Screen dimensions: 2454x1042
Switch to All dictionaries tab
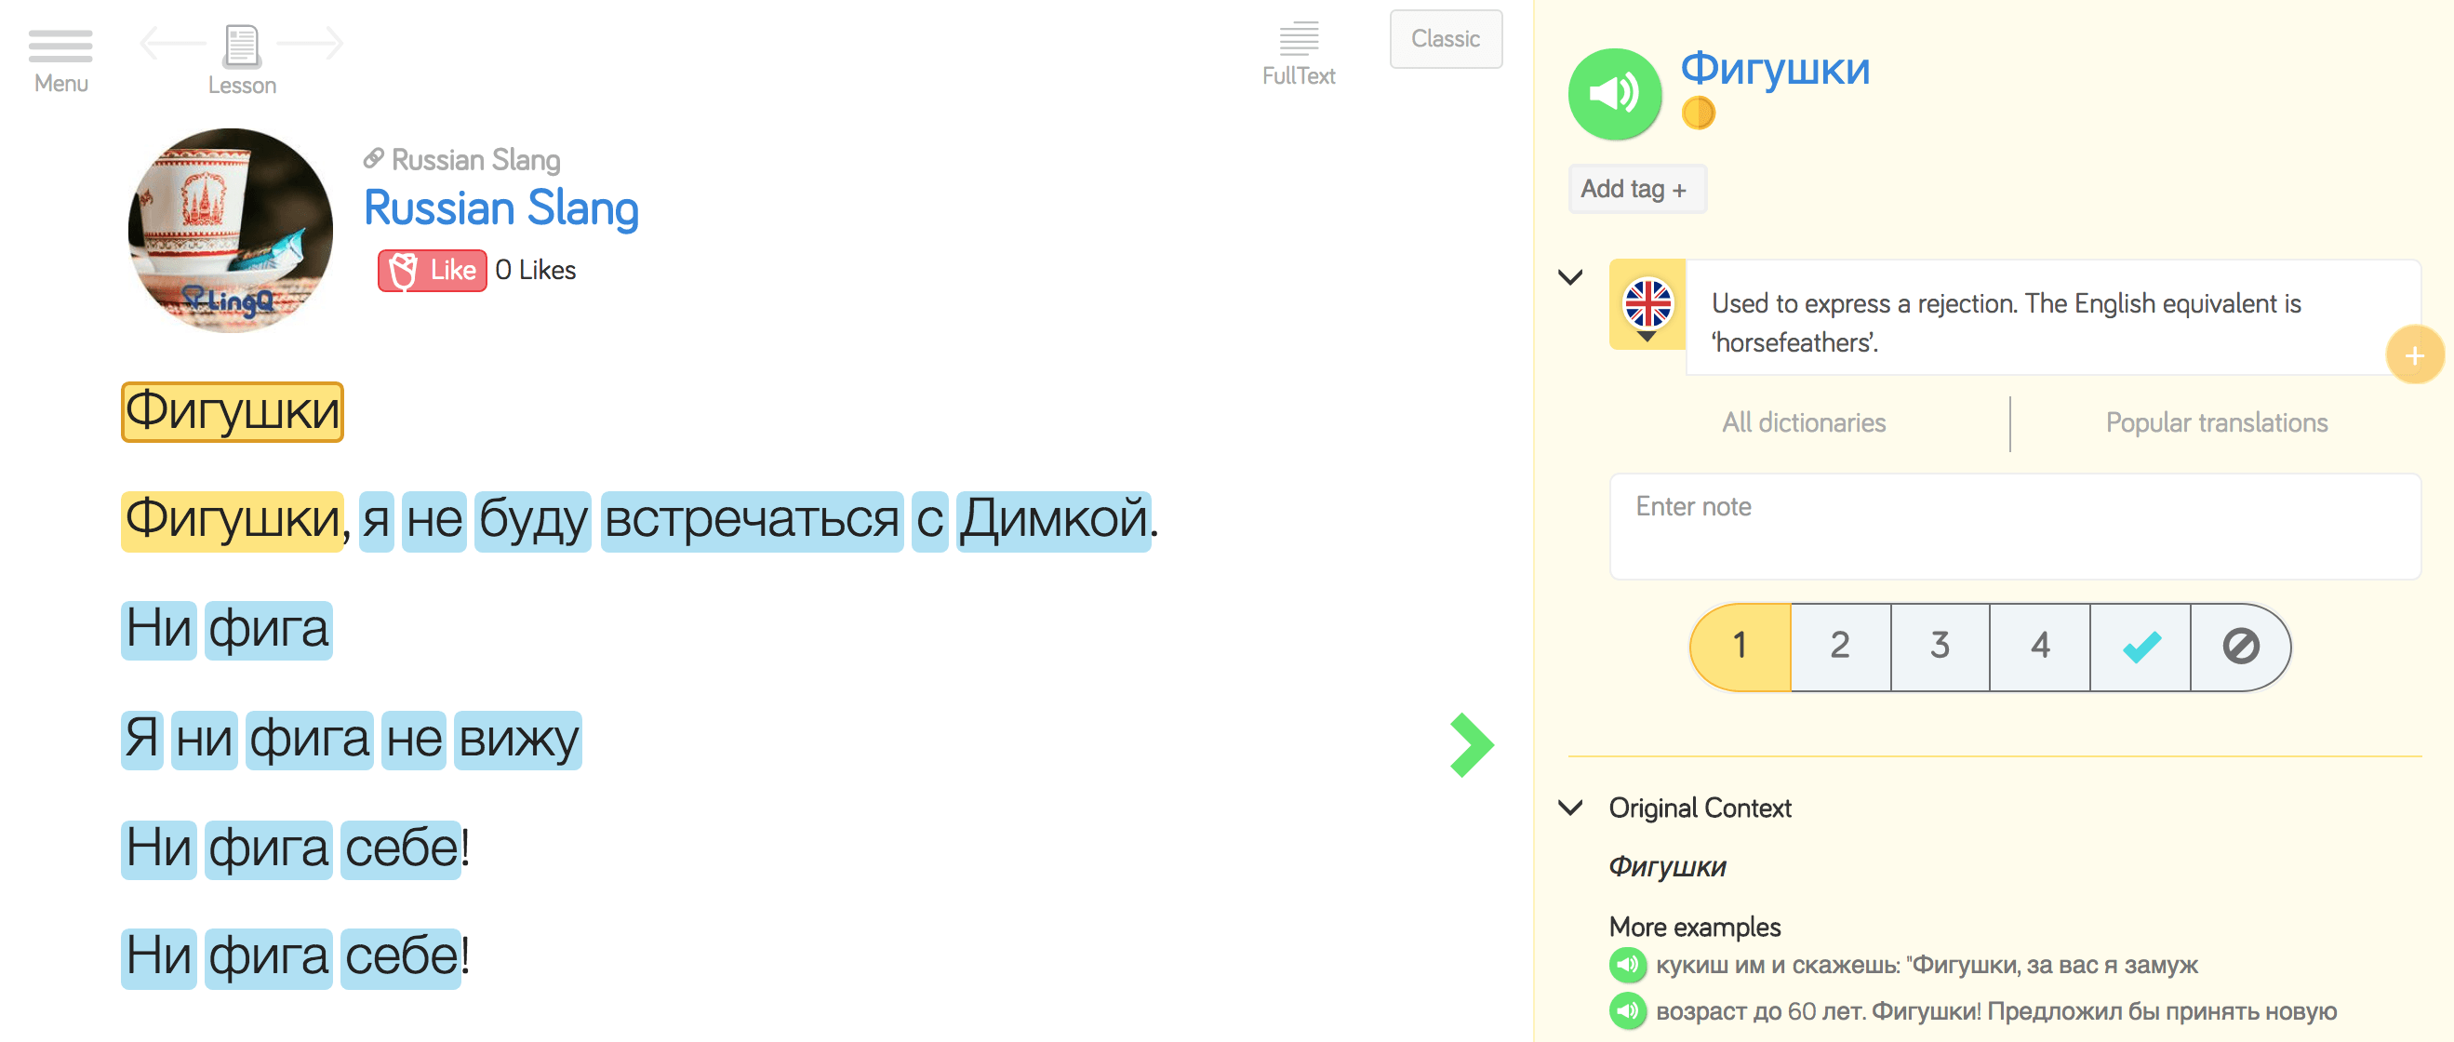tap(1803, 423)
